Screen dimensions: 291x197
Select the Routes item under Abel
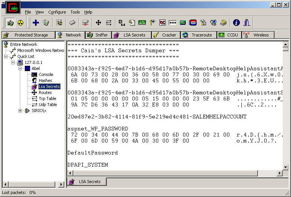(x=45, y=92)
